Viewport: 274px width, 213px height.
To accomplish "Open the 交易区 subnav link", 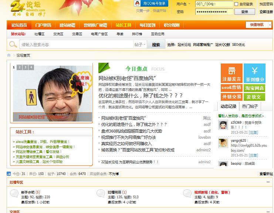I will tap(77, 34).
